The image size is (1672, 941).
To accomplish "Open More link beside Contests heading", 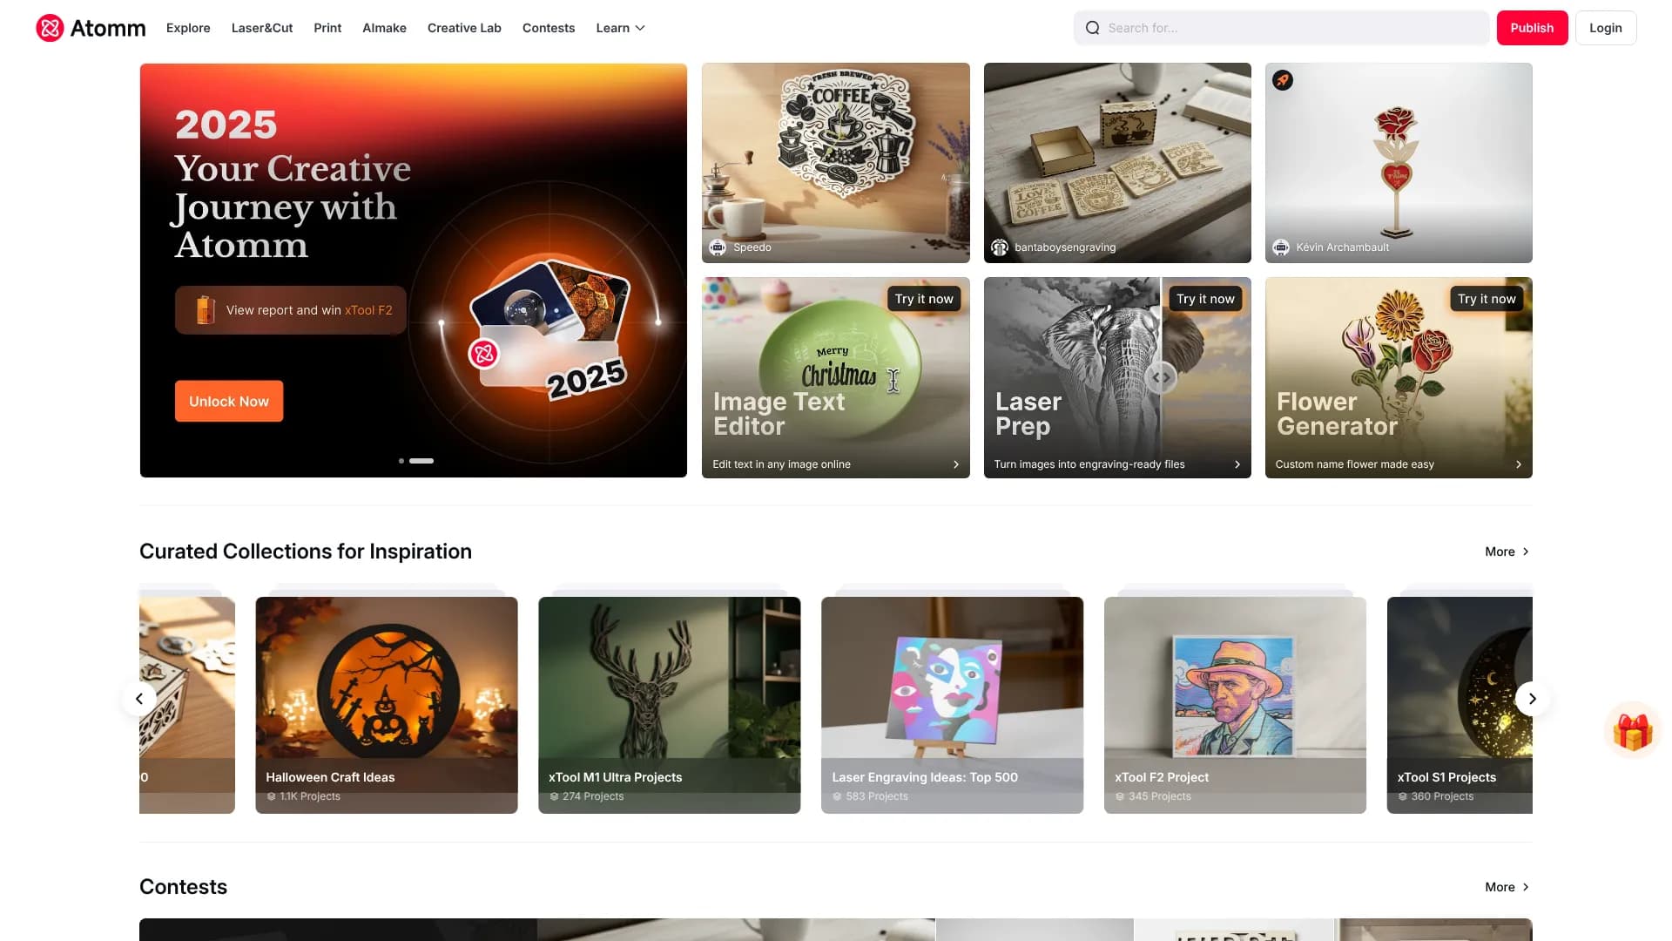I will click(1507, 887).
